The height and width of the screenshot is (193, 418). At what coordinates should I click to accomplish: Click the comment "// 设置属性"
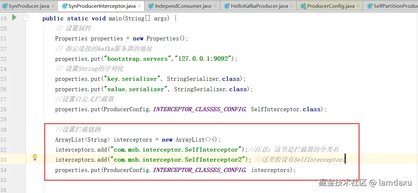coord(73,28)
